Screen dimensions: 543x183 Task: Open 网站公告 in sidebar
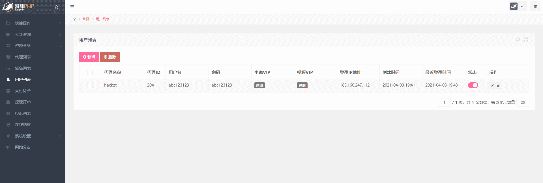coord(33,147)
